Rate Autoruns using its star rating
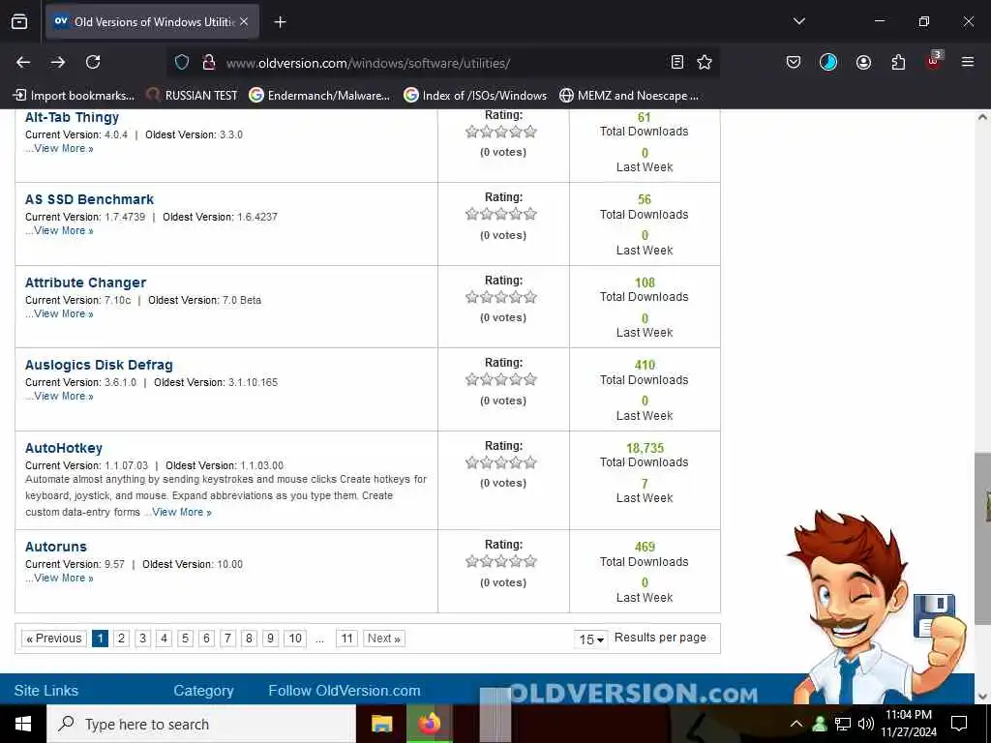The width and height of the screenshot is (991, 743). tap(501, 561)
